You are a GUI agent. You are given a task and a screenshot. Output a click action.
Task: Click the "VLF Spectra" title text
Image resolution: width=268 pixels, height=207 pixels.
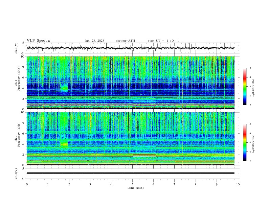tap(38, 41)
